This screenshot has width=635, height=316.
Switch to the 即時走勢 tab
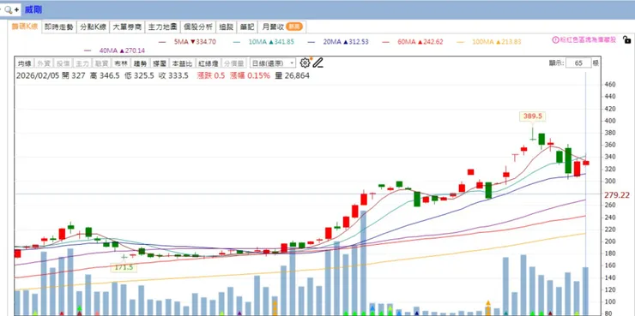59,27
